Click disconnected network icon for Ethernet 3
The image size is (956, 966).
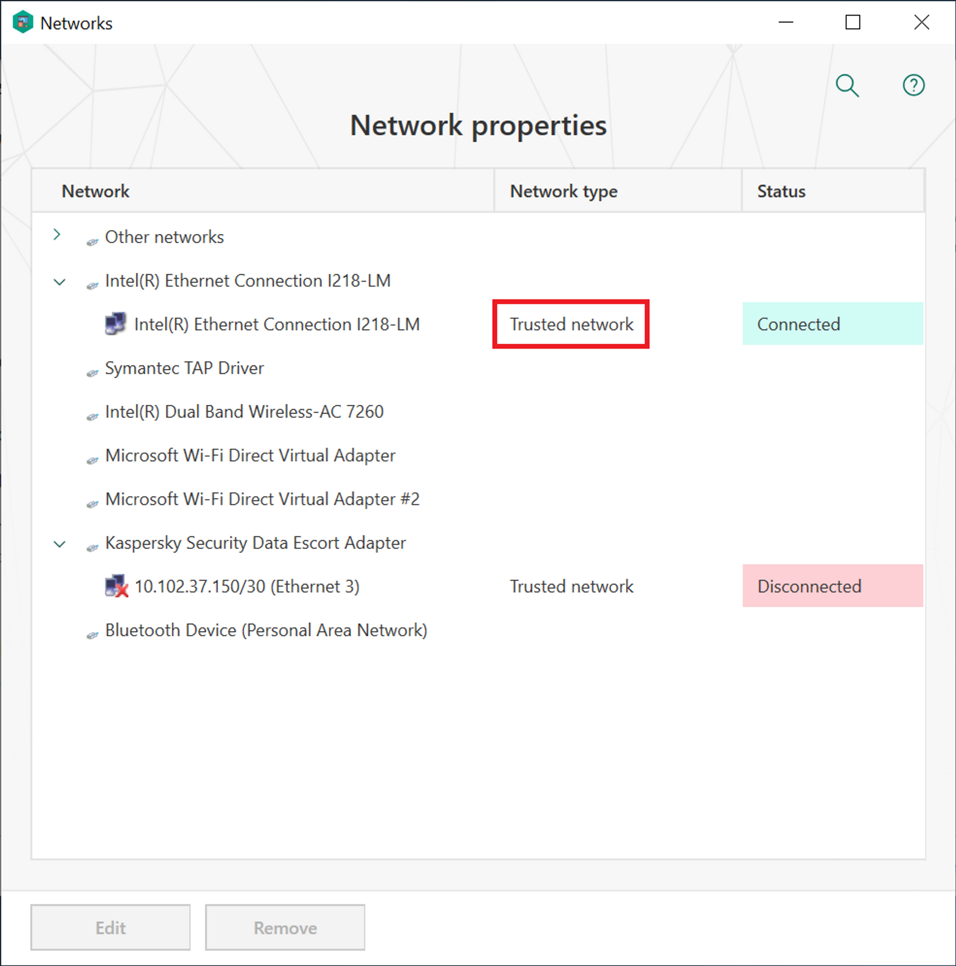[x=117, y=586]
